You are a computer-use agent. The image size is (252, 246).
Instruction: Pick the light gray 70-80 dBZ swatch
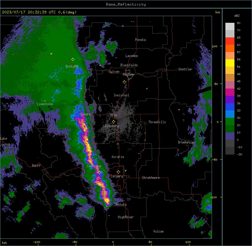[230, 27]
